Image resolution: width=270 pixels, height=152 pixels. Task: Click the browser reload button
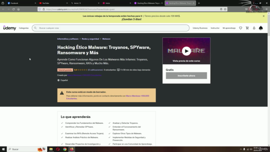click(x=13, y=9)
